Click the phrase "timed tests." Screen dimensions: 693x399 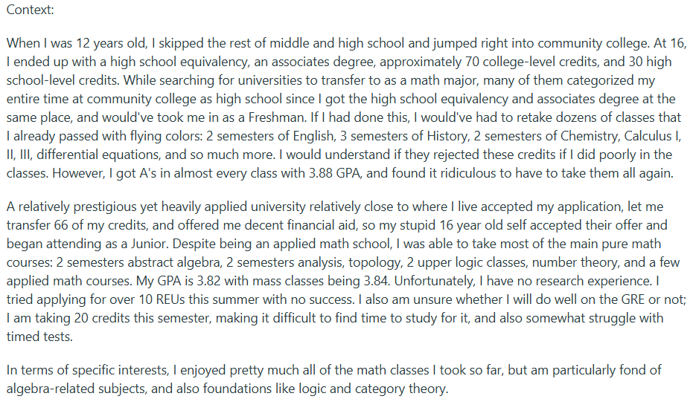[x=39, y=337]
